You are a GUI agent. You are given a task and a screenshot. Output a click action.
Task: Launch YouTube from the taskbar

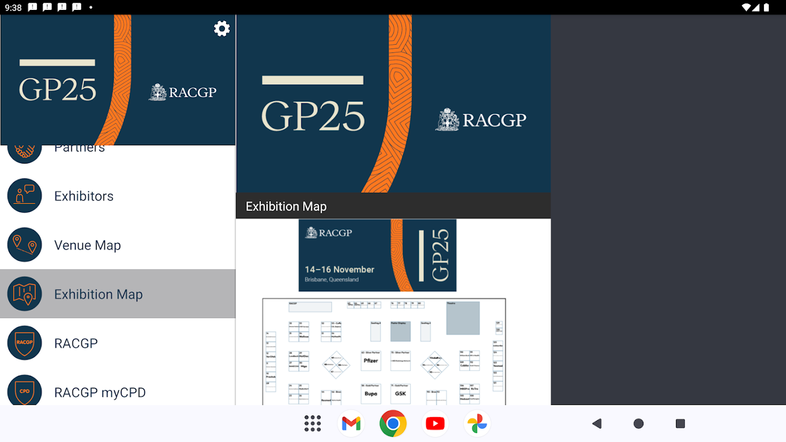pos(435,424)
